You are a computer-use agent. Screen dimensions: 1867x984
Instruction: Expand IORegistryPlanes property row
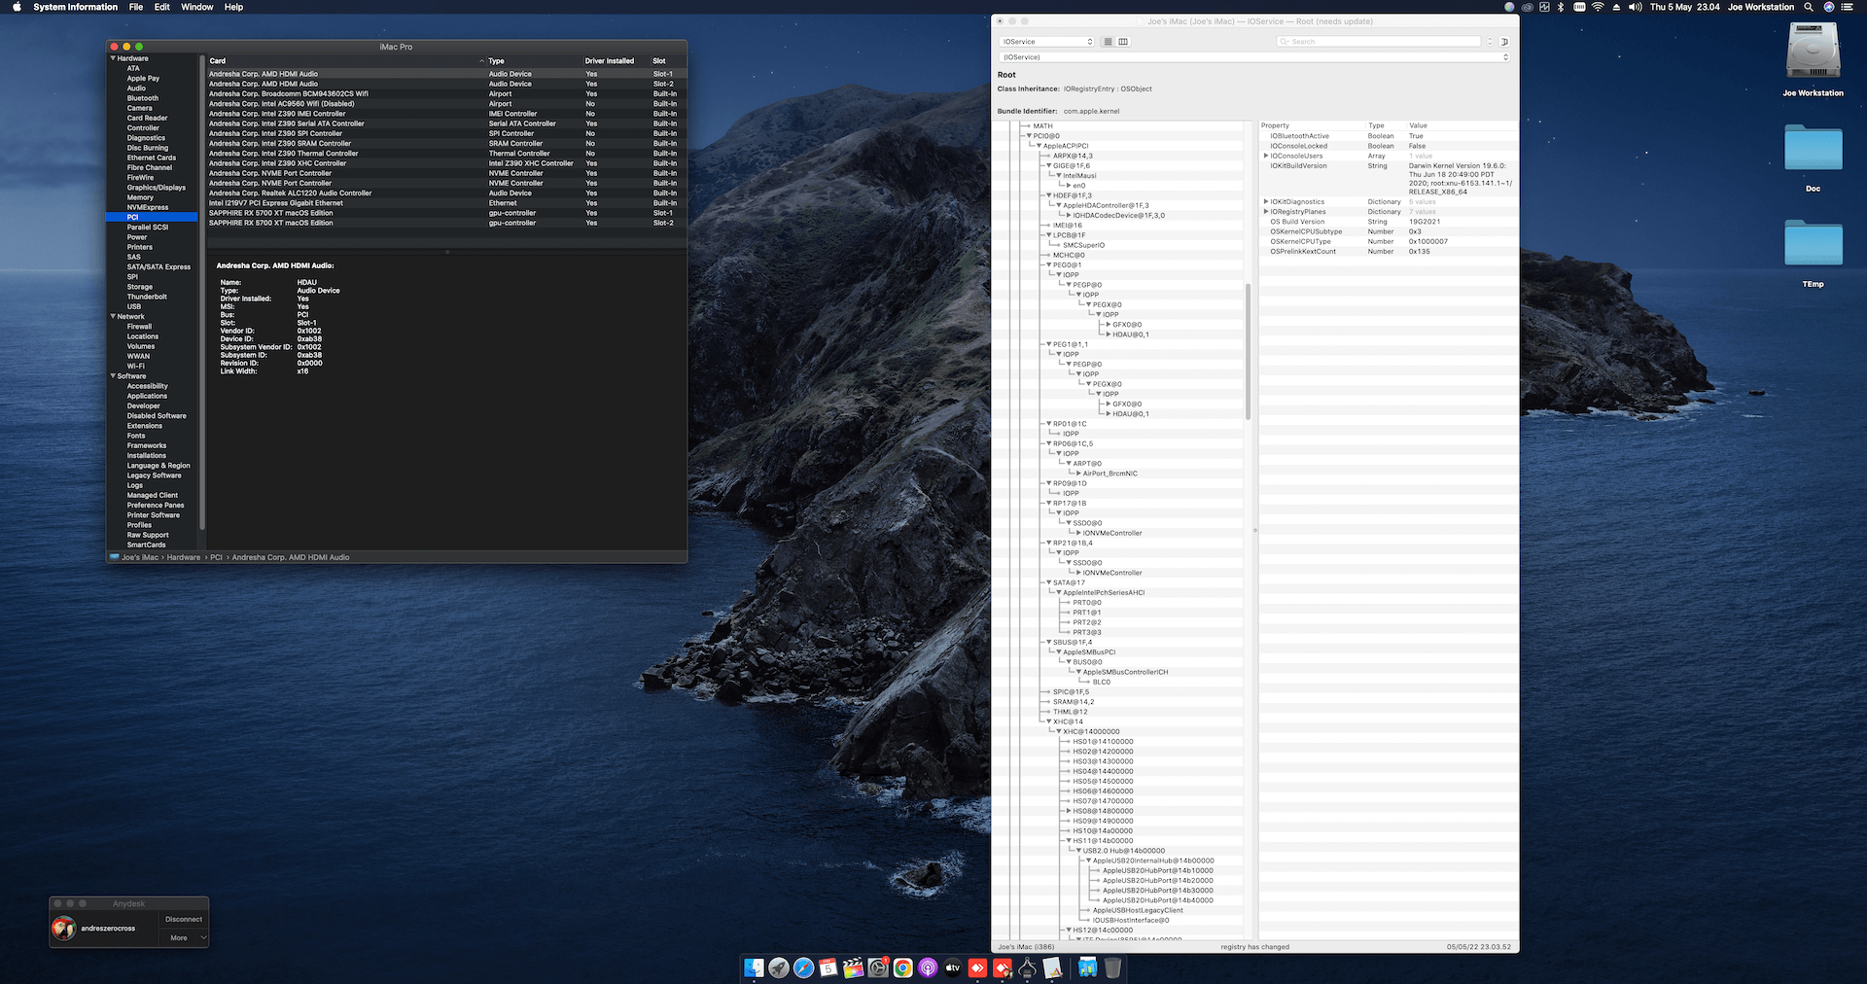click(x=1265, y=212)
